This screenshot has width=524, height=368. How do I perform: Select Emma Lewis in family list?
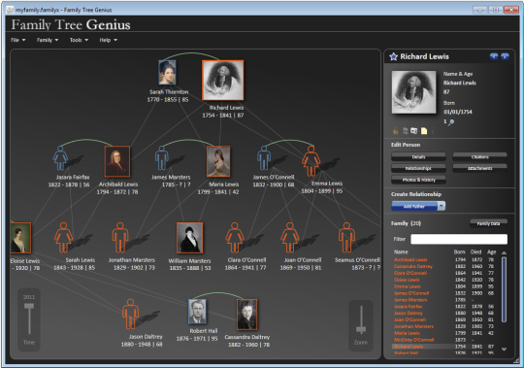coord(444,286)
